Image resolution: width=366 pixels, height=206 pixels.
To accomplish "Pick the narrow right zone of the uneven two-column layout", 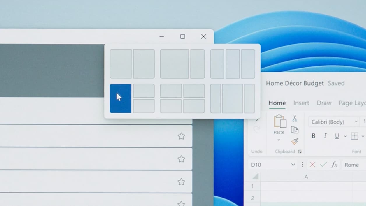I will [x=198, y=64].
